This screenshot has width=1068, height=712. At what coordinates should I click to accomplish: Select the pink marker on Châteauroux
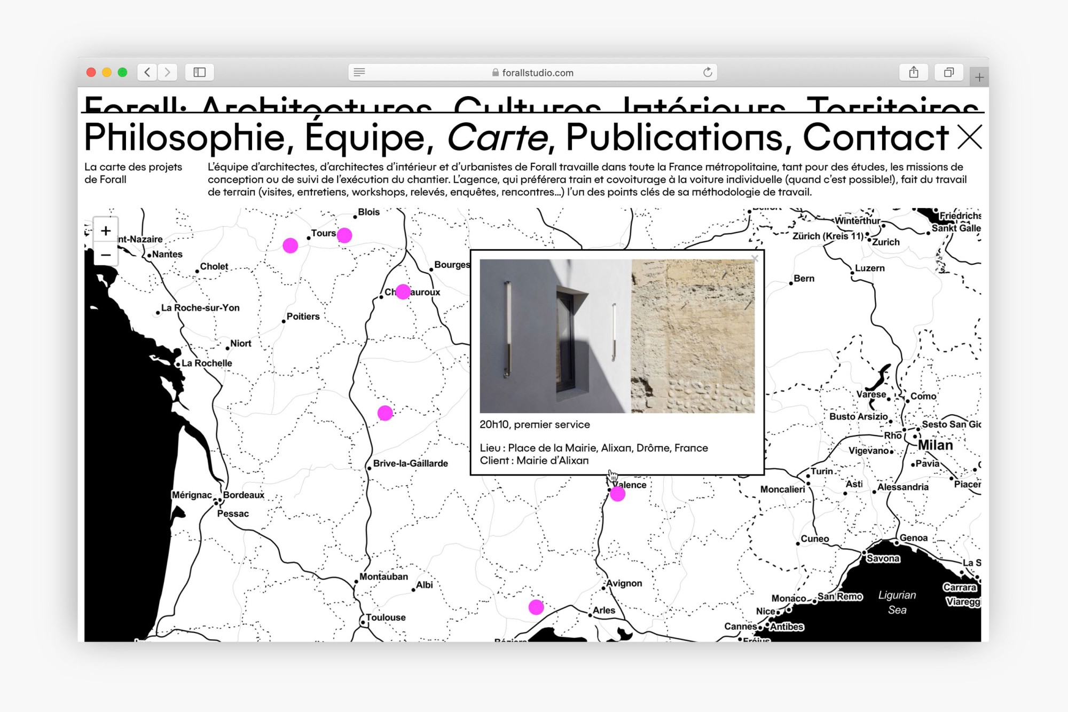pos(403,291)
